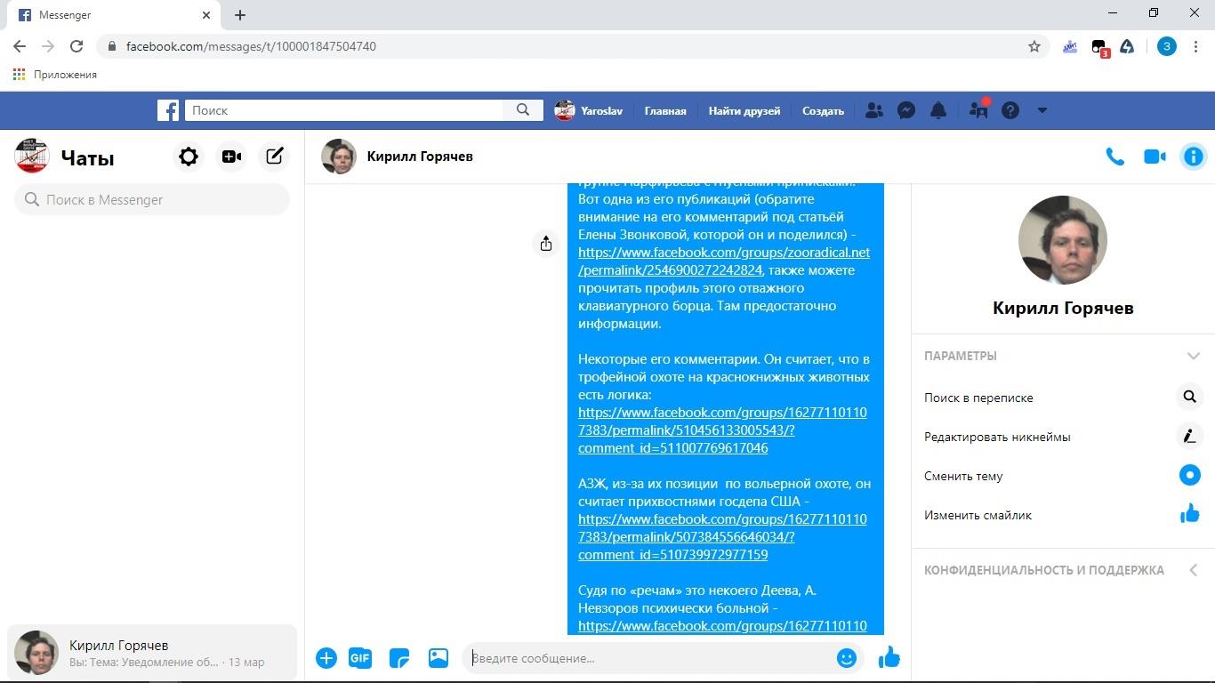Focus the Facebook Поиск search box
Image resolution: width=1215 pixels, height=683 pixels.
[x=343, y=110]
